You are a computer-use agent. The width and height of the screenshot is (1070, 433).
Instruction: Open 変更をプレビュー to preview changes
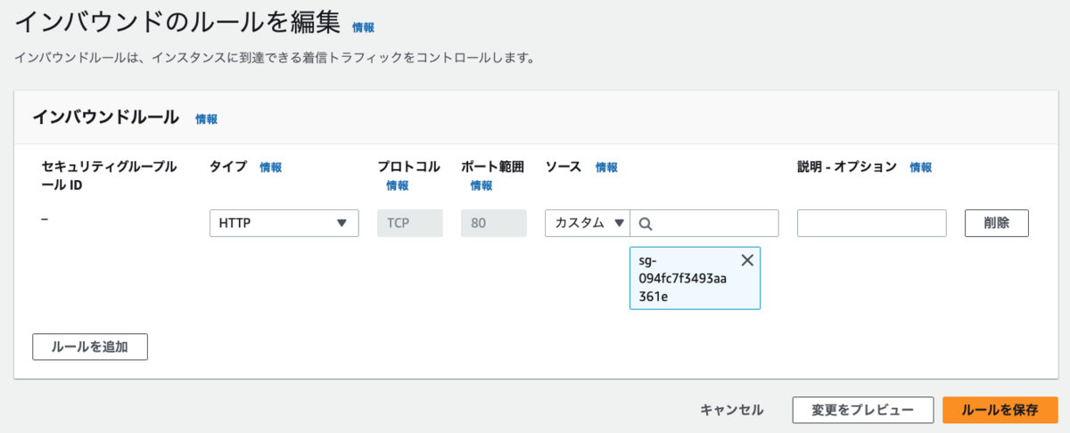click(x=862, y=410)
